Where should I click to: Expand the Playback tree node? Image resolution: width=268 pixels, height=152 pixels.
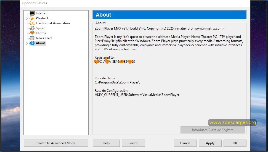[x=27, y=19]
